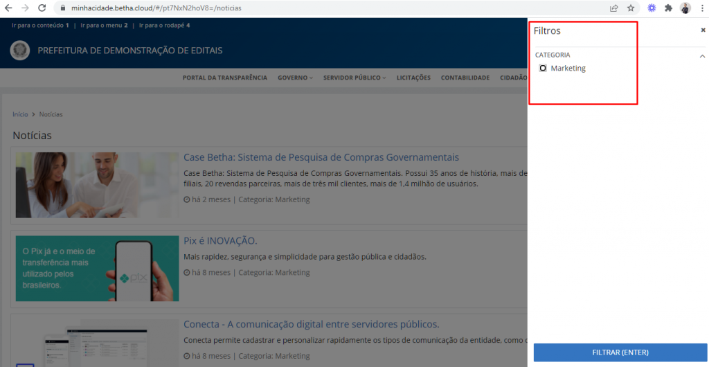Expand the GOVERNO dropdown menu
Viewport: 709px width, 367px height.
[295, 78]
